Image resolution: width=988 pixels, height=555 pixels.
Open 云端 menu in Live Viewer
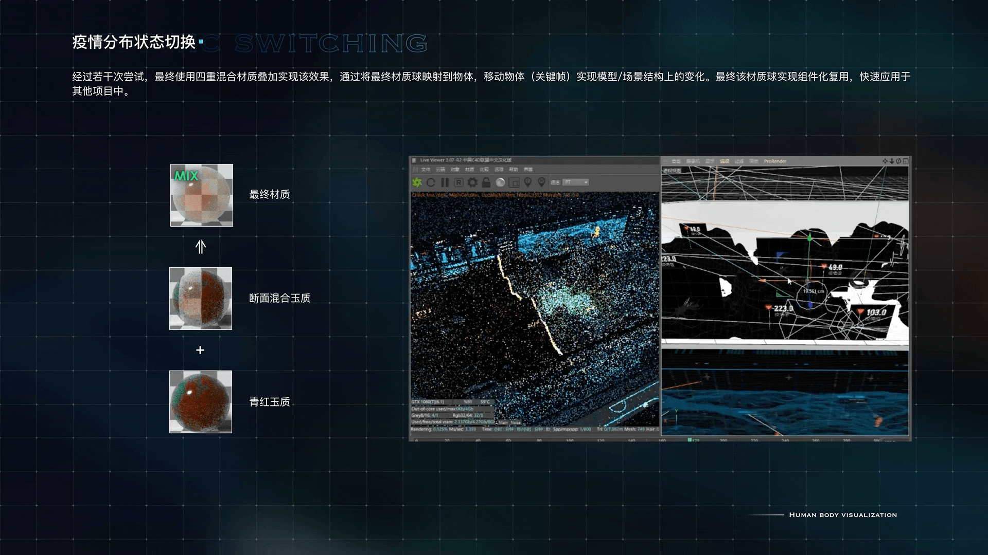[440, 170]
